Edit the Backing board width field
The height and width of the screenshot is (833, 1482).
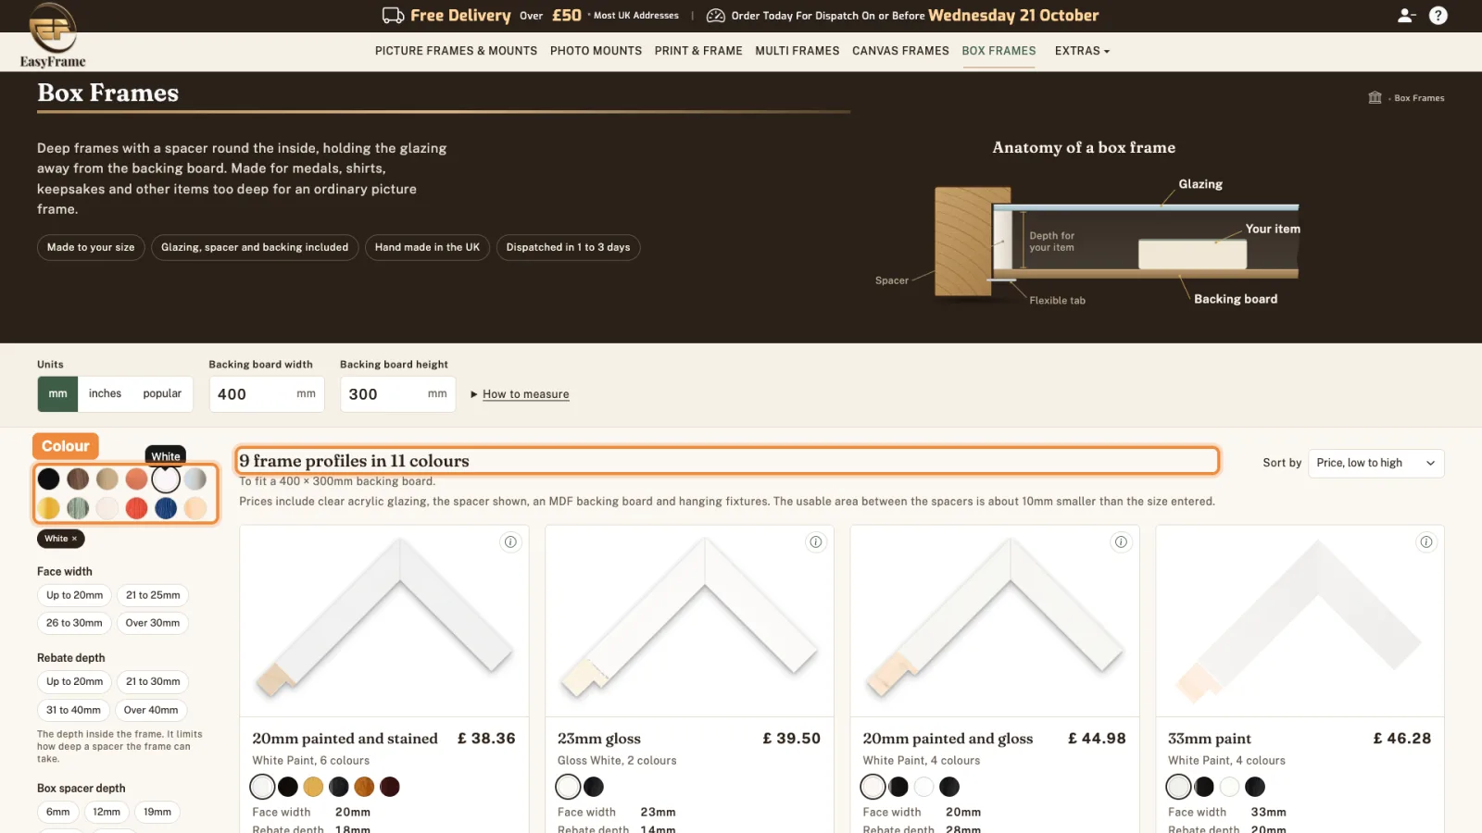(x=267, y=394)
